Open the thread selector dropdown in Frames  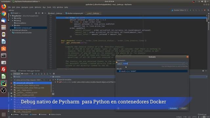[30, 80]
